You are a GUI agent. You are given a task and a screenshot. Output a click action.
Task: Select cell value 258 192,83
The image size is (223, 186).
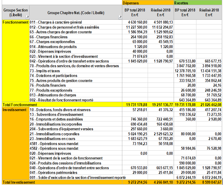[x=165, y=37]
